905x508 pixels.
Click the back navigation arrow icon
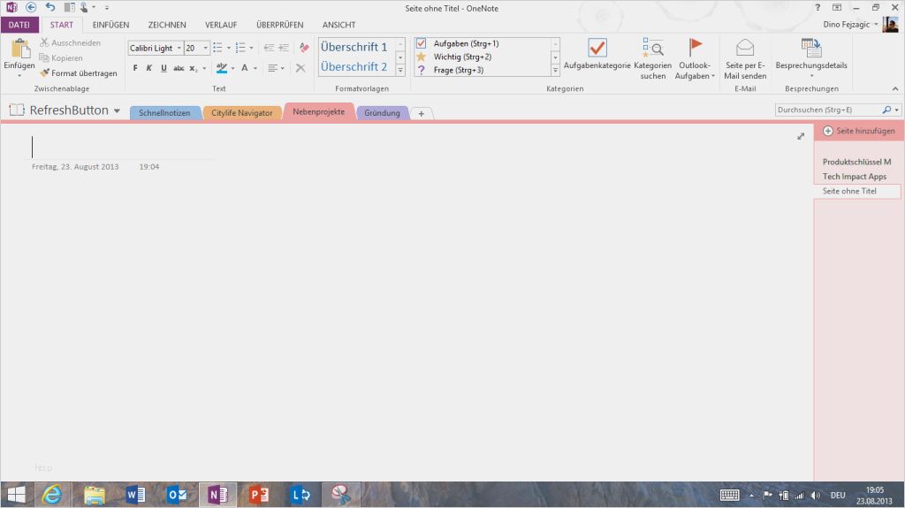(31, 7)
